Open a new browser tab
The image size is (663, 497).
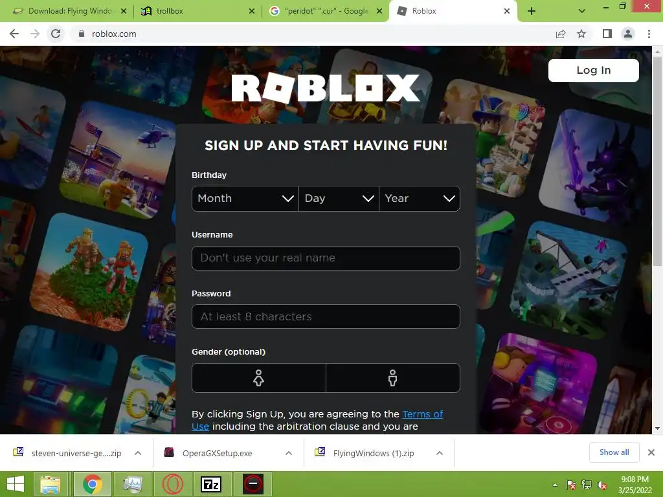(x=532, y=12)
